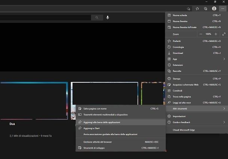This screenshot has width=228, height=159.
Task: Click Impostazioni gear icon
Action: [169, 116]
